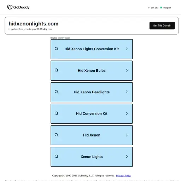Click the Trustpilot star icon
This screenshot has width=181, height=181.
pos(161,7)
